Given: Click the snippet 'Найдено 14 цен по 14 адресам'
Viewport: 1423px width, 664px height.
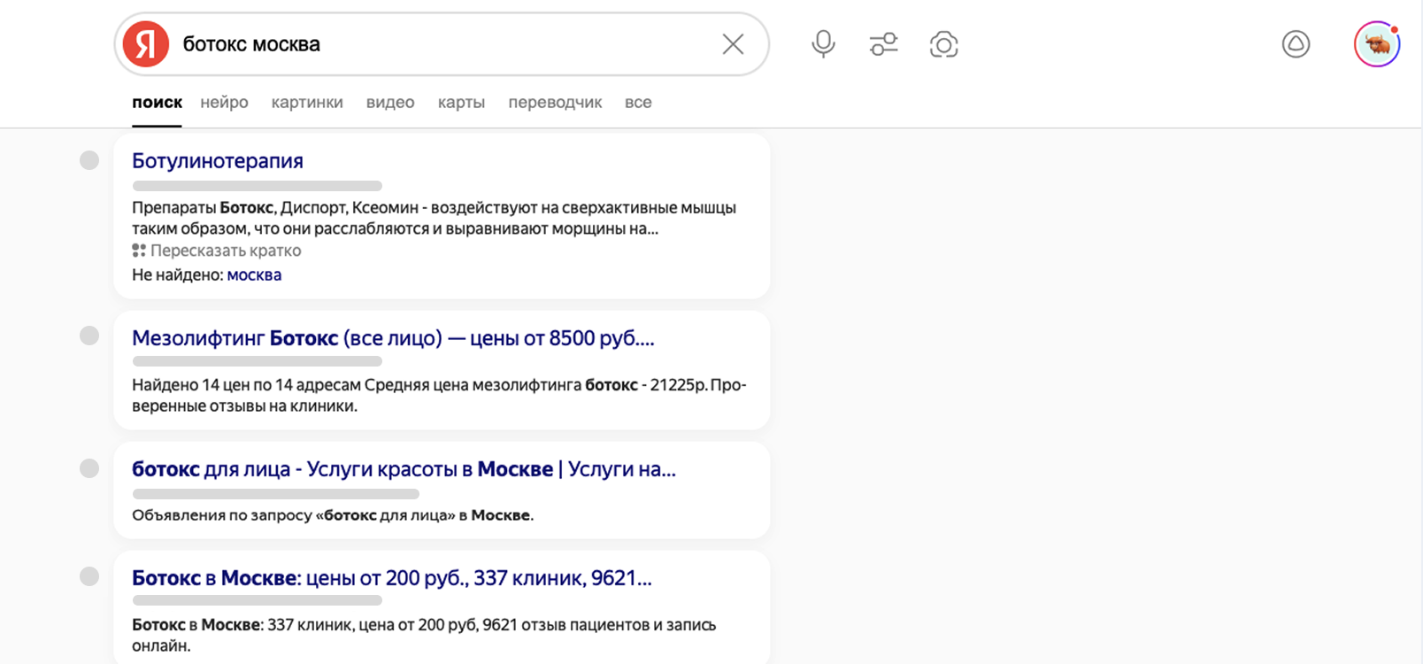Looking at the screenshot, I should coord(439,395).
